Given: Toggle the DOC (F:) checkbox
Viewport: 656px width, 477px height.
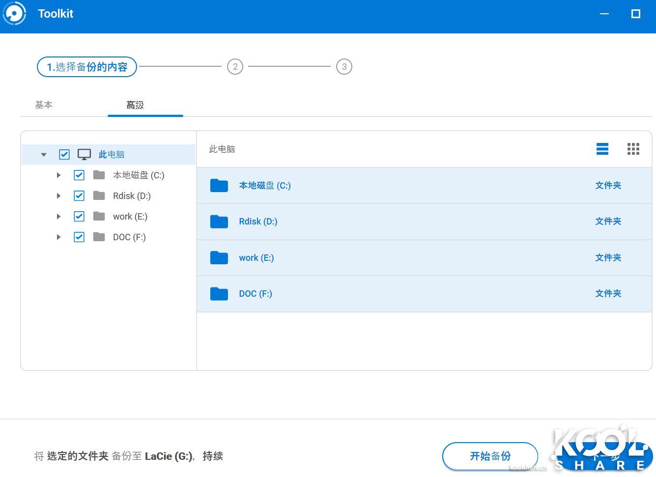Looking at the screenshot, I should tap(79, 237).
